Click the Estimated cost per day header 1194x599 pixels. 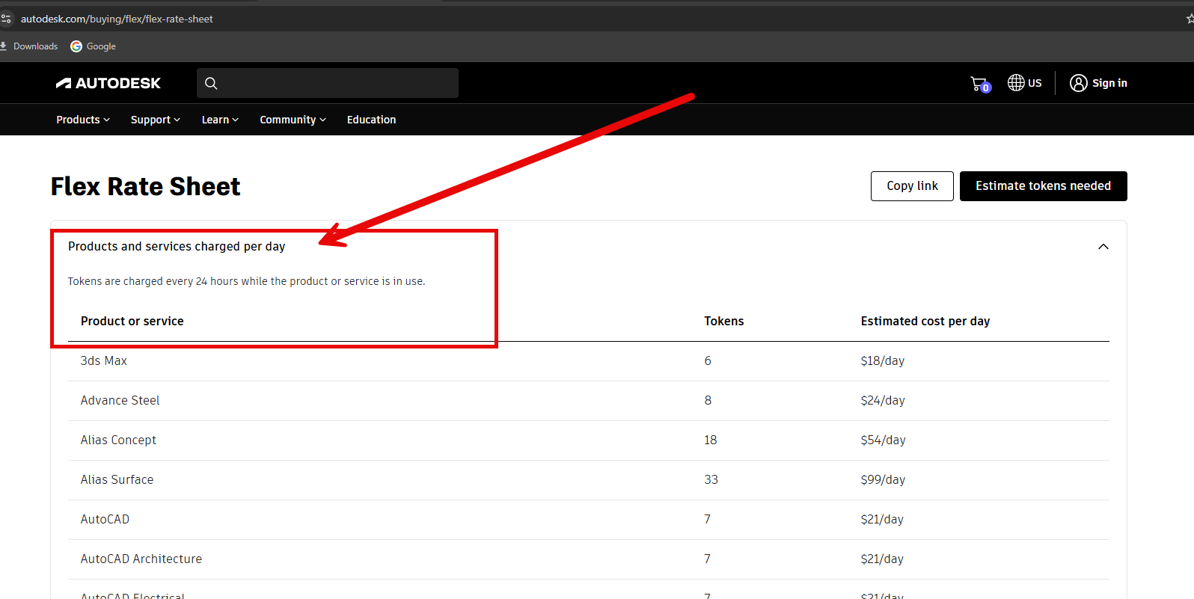point(925,321)
